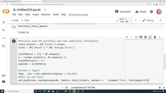Open the File menu

[x=14, y=14]
